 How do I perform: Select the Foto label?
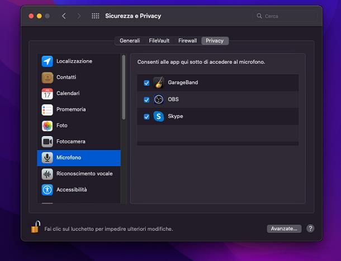coord(62,125)
